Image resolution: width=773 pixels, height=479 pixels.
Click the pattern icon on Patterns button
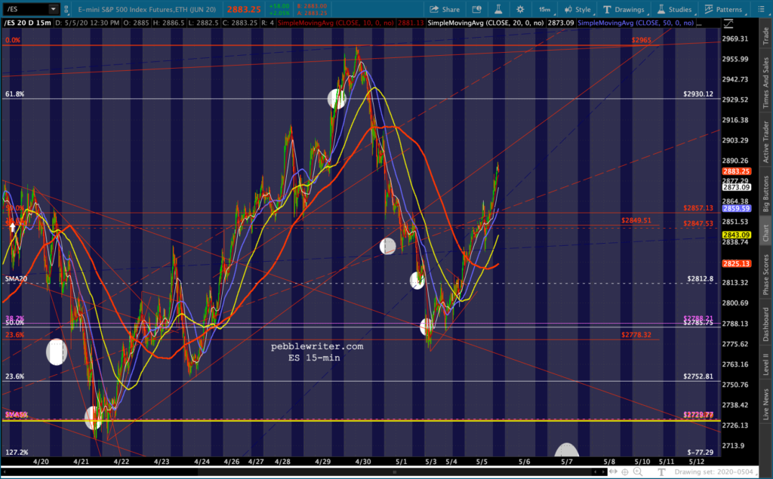pos(709,9)
